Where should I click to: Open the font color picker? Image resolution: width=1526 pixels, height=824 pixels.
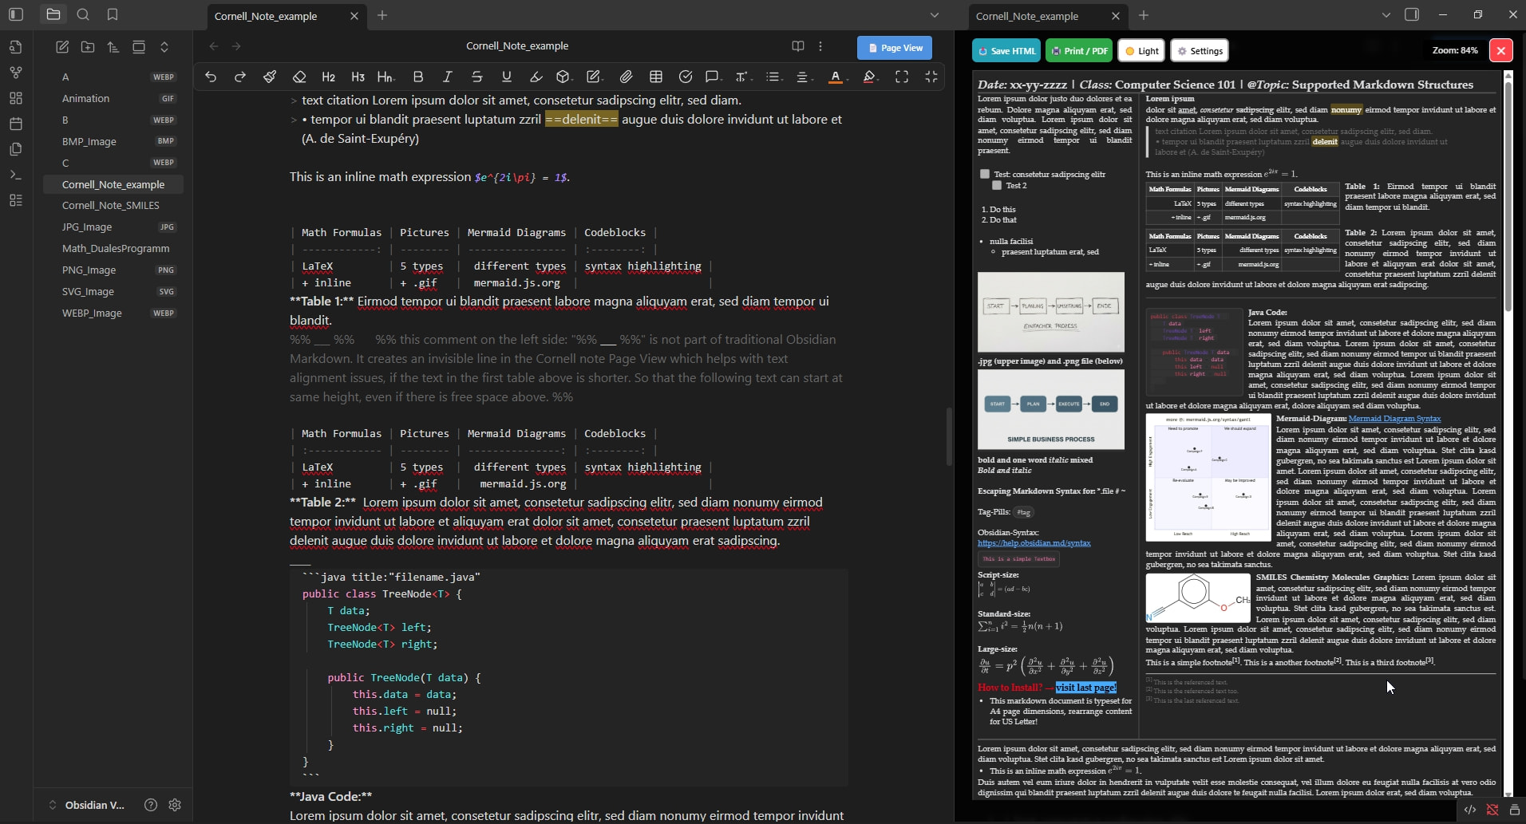click(x=836, y=77)
